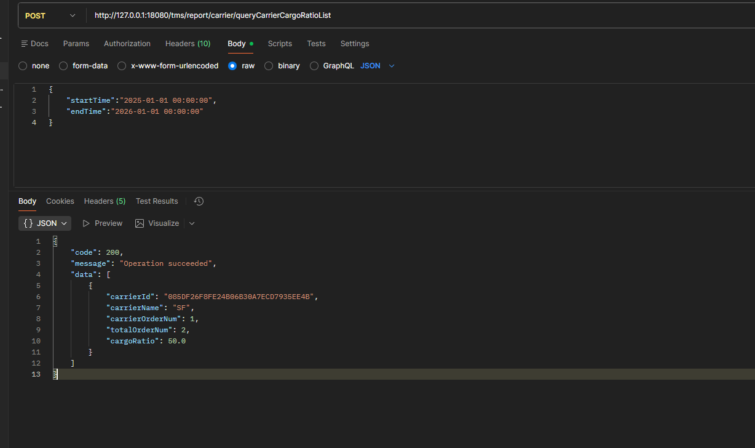Image resolution: width=755 pixels, height=448 pixels.
Task: Click the startTime line in request body
Action: pos(141,100)
